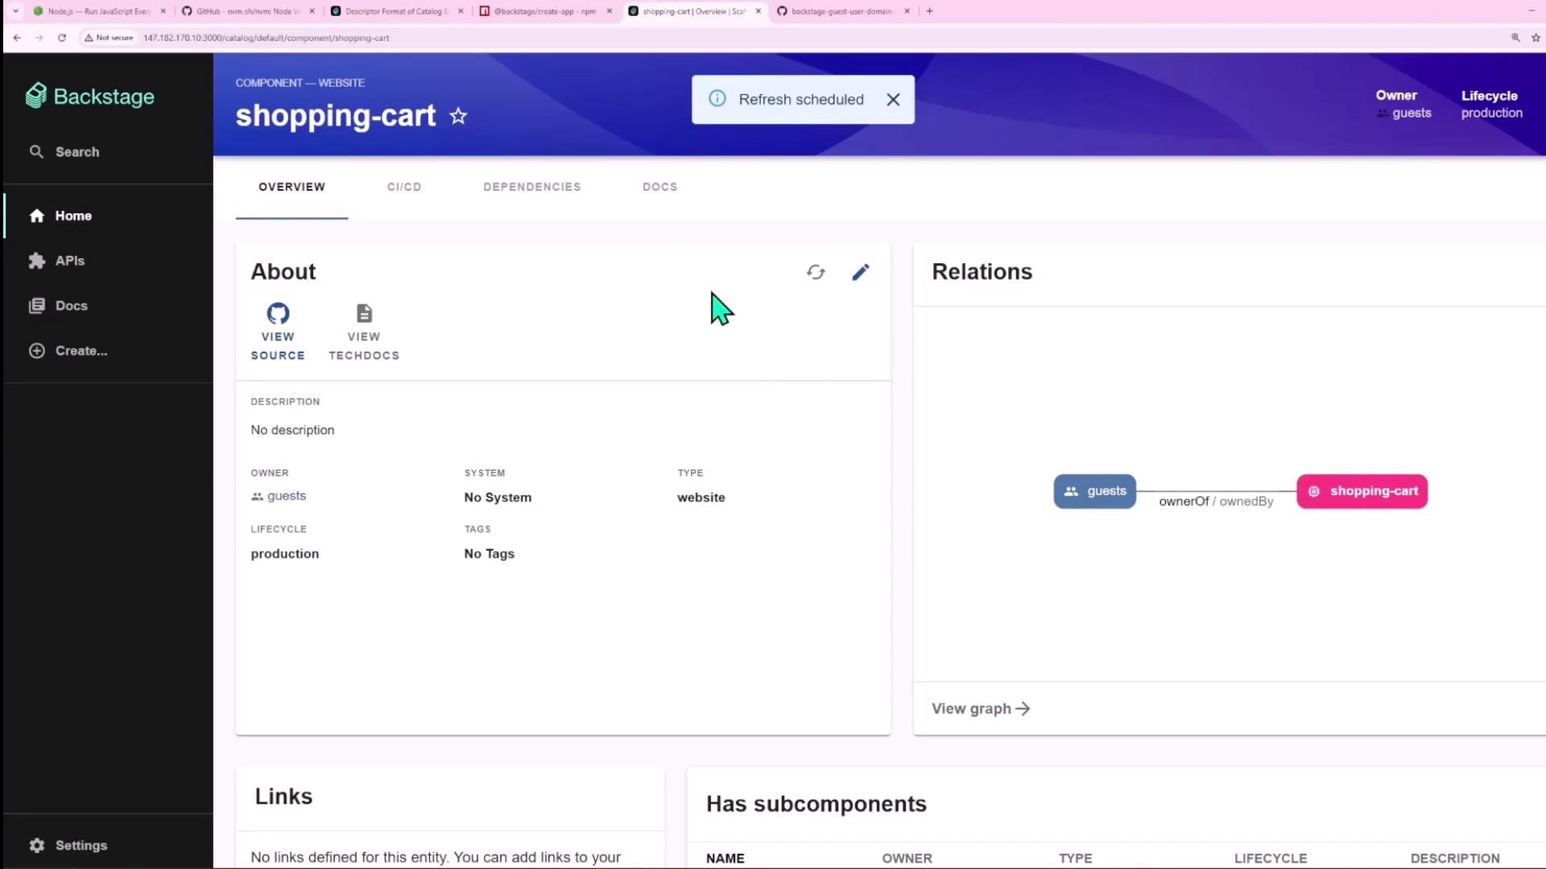
Task: Sort subcomponents table by OWNER column
Action: (x=907, y=859)
